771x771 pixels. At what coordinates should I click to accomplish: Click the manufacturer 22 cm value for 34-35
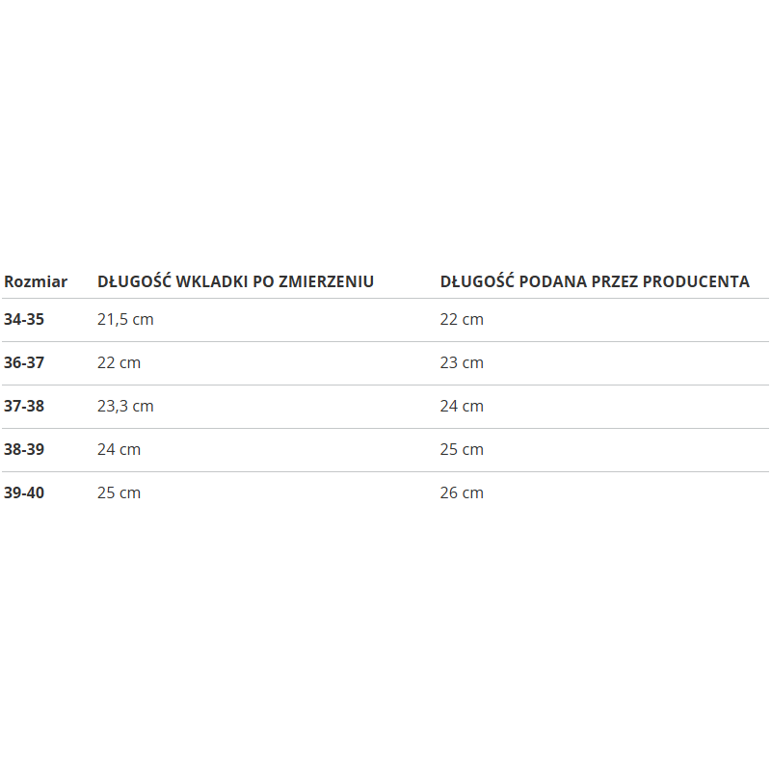[x=462, y=319]
